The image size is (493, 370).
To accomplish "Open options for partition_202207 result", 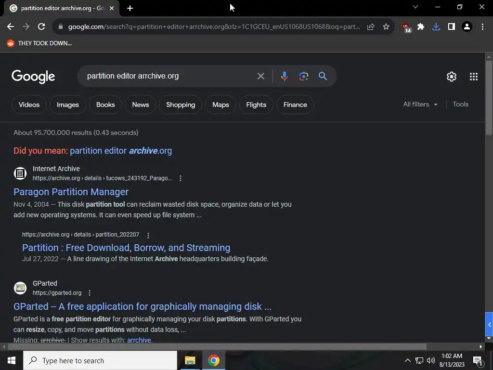I will coord(148,235).
